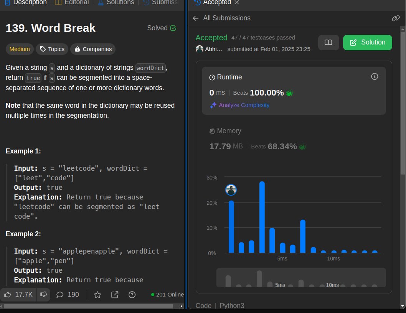Image resolution: width=406 pixels, height=313 pixels.
Task: Click the user avatar on the chart
Action: click(x=231, y=190)
